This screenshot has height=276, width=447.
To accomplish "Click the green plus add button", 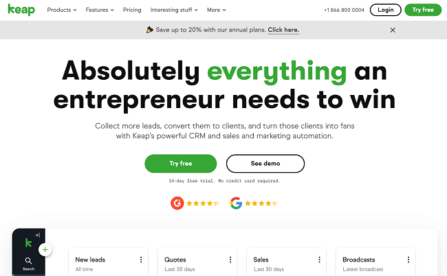I will [45, 249].
